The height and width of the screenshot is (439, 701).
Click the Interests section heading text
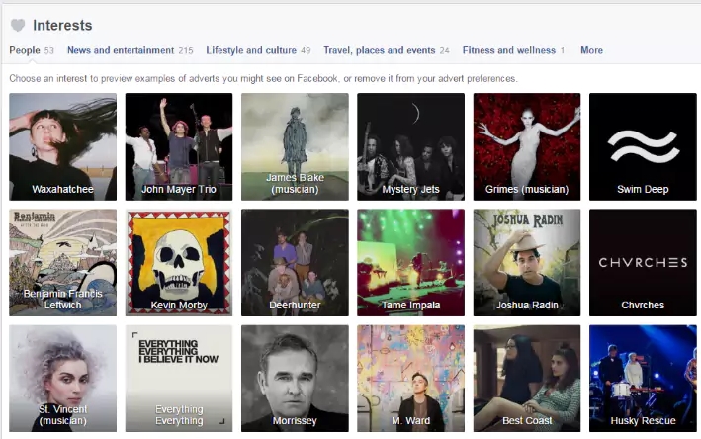pyautogui.click(x=62, y=26)
